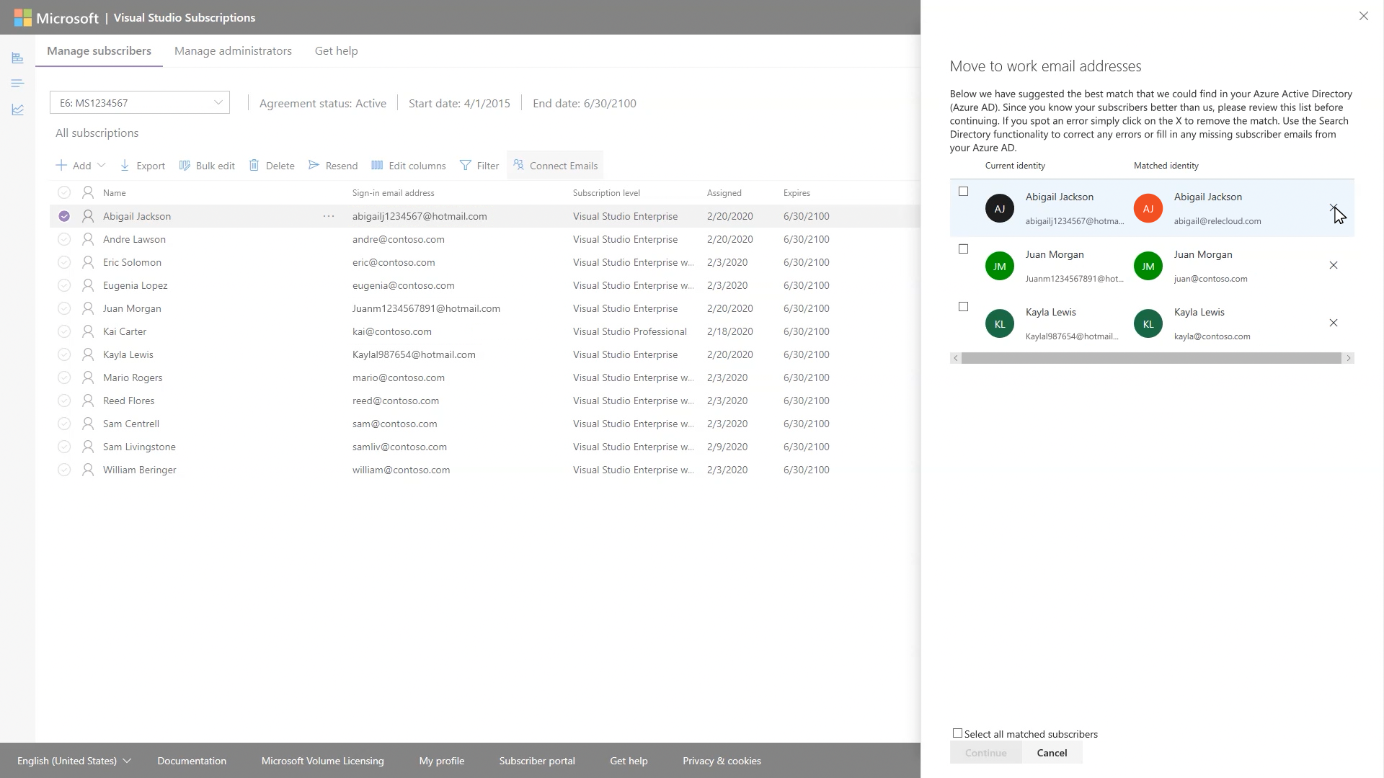Click the Export download icon
This screenshot has height=778, width=1384.
point(125,165)
